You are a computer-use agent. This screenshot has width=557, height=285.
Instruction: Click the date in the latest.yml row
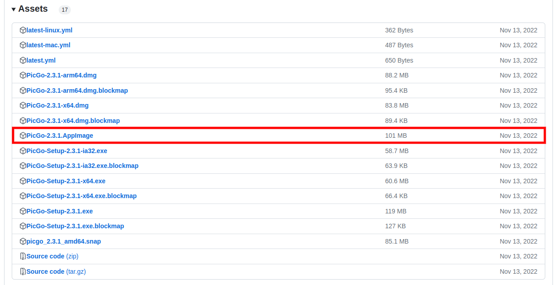519,60
